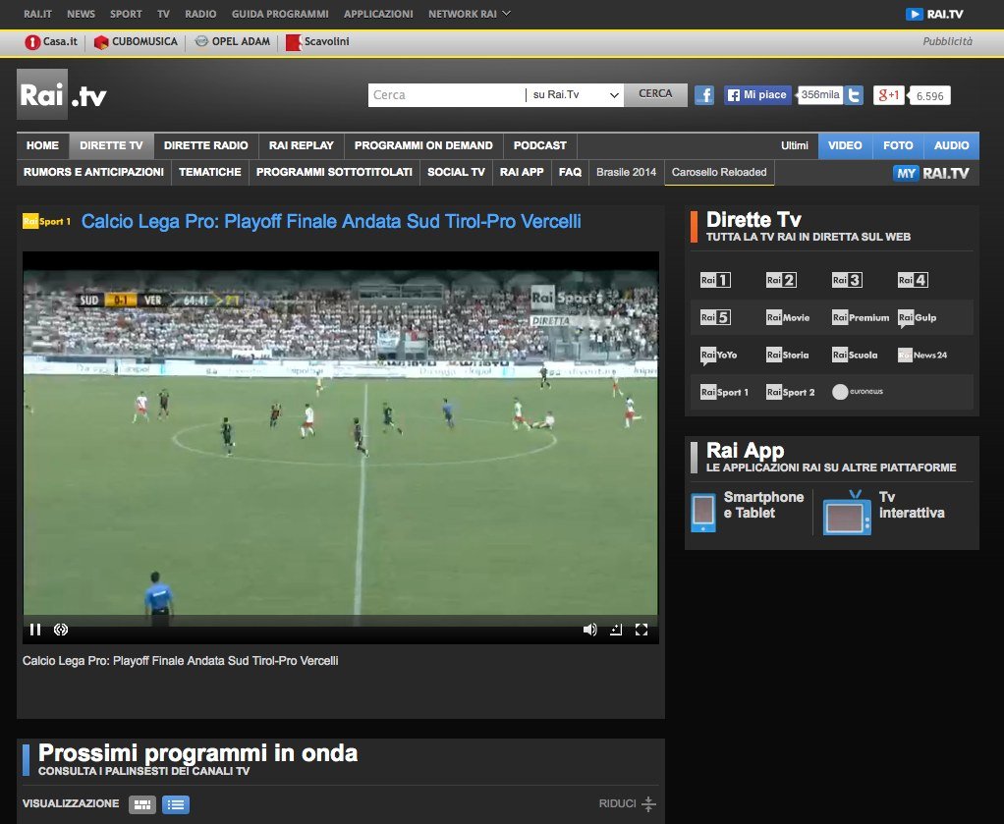Show latest VIDEO items
Screen dimensions: 1004x824
pyautogui.click(x=845, y=145)
